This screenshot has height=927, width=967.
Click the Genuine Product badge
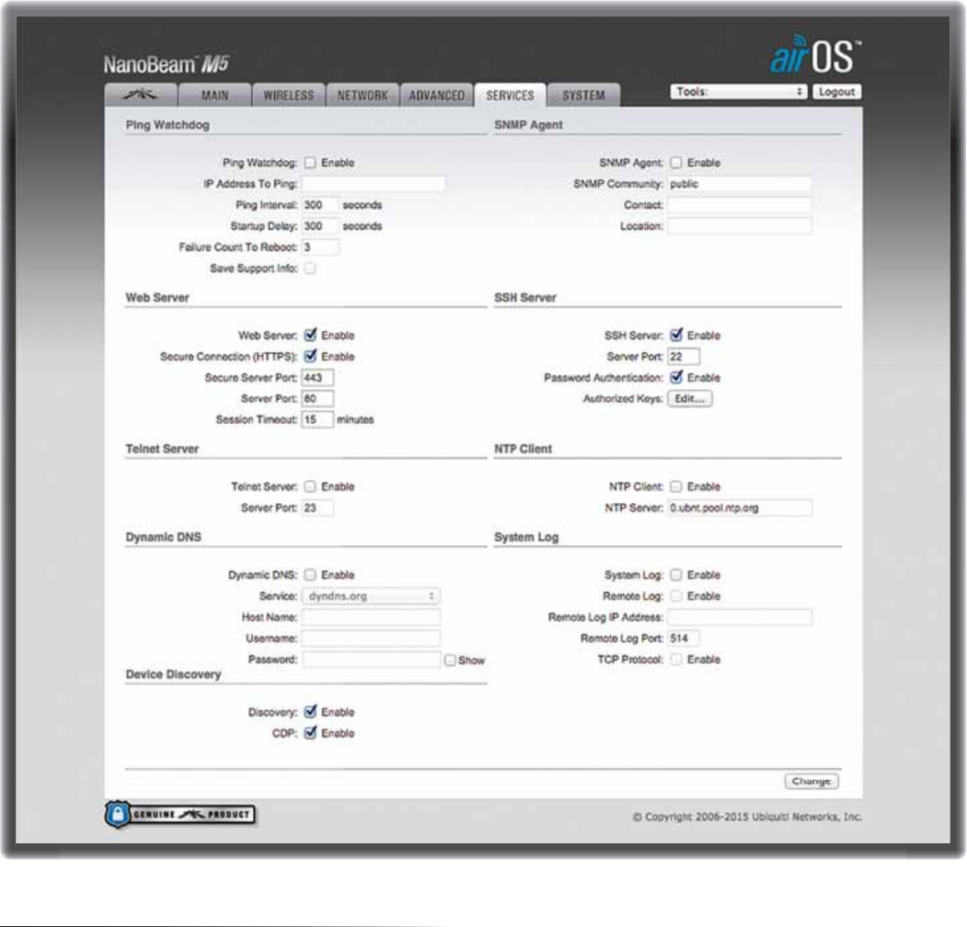[180, 814]
